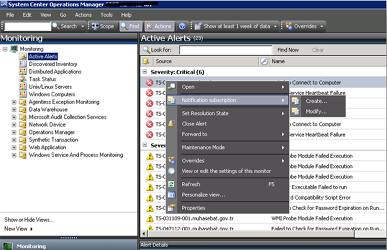This screenshot has height=250, width=387.
Task: Expand the Agentless Exception Monitoring folder
Action: tap(14, 102)
